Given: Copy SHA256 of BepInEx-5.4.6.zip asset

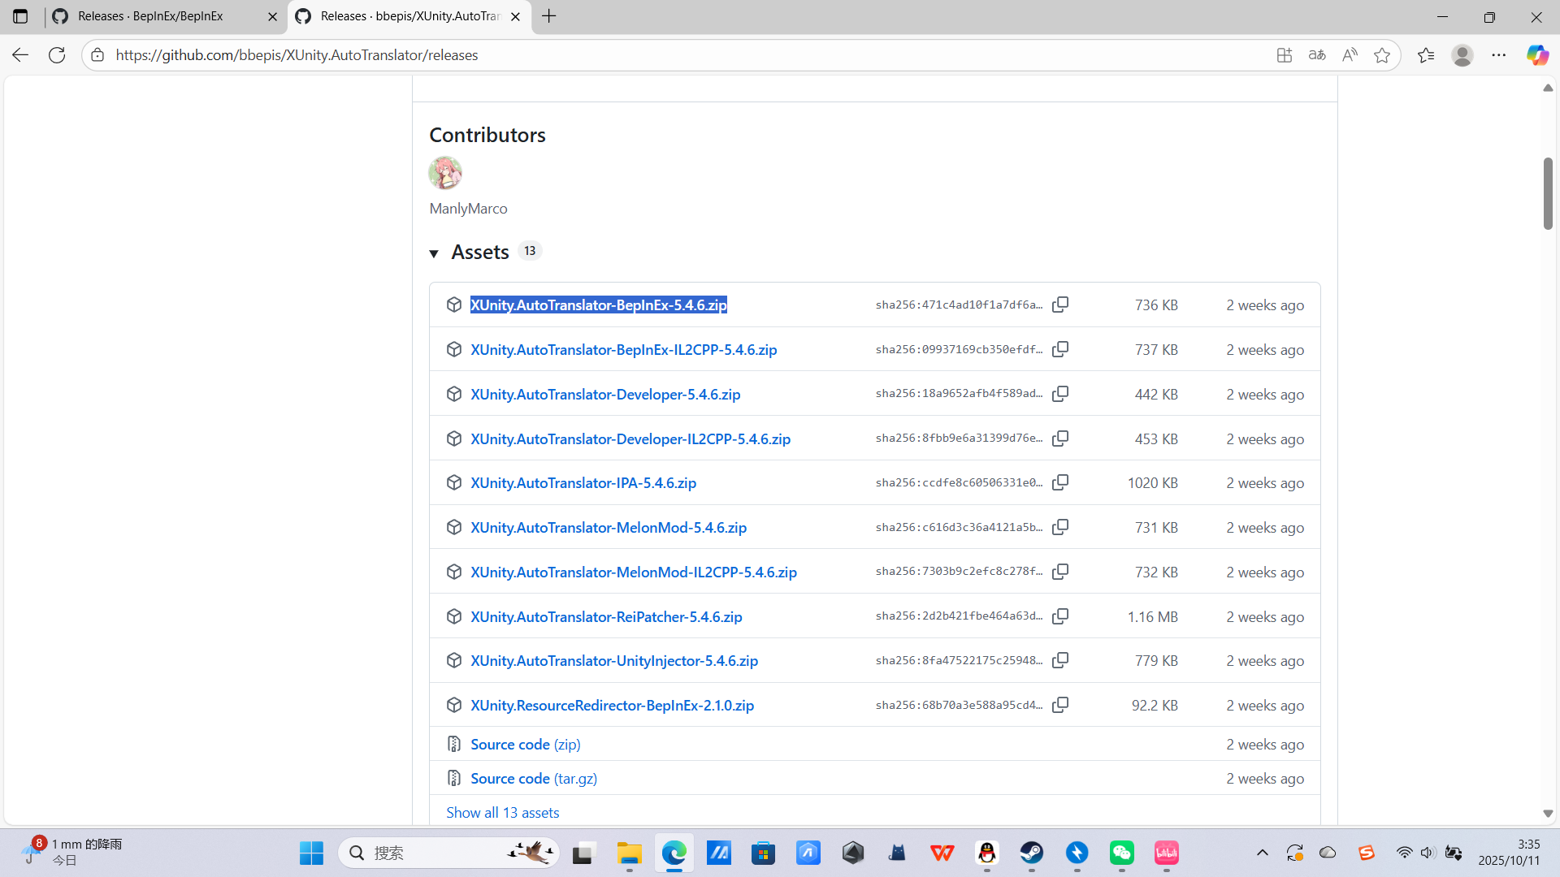Looking at the screenshot, I should pos(1060,305).
